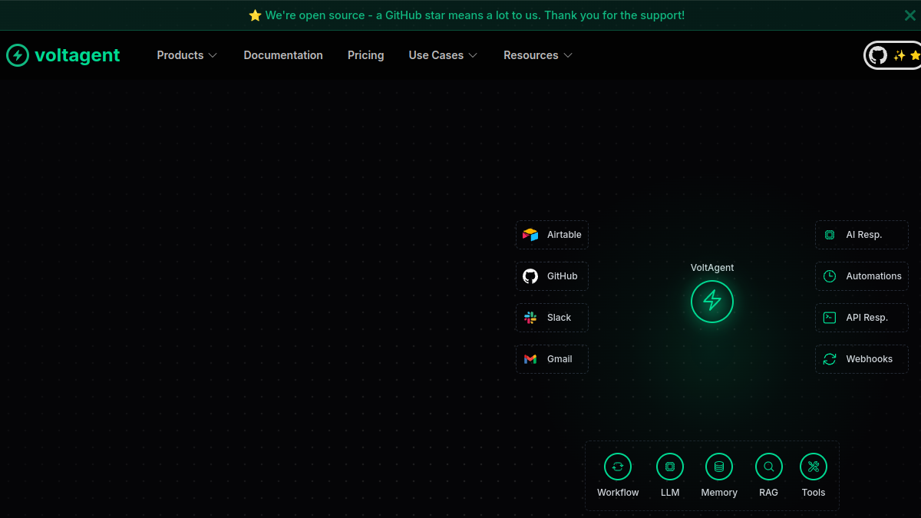This screenshot has width=921, height=518.
Task: Click the GitHub integration node
Action: [x=552, y=276]
